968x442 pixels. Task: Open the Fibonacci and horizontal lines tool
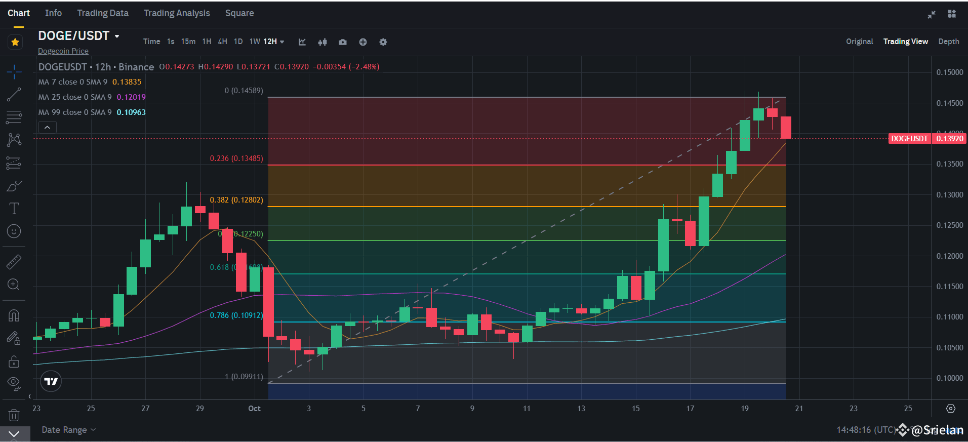(14, 117)
